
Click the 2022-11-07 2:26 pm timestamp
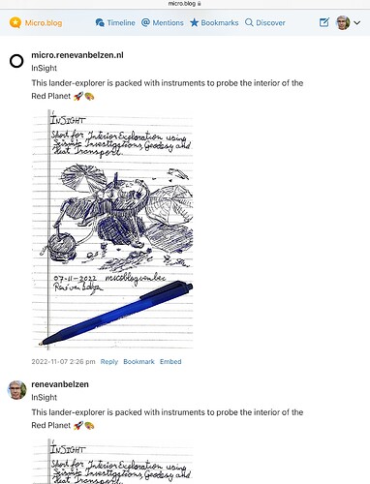(63, 362)
